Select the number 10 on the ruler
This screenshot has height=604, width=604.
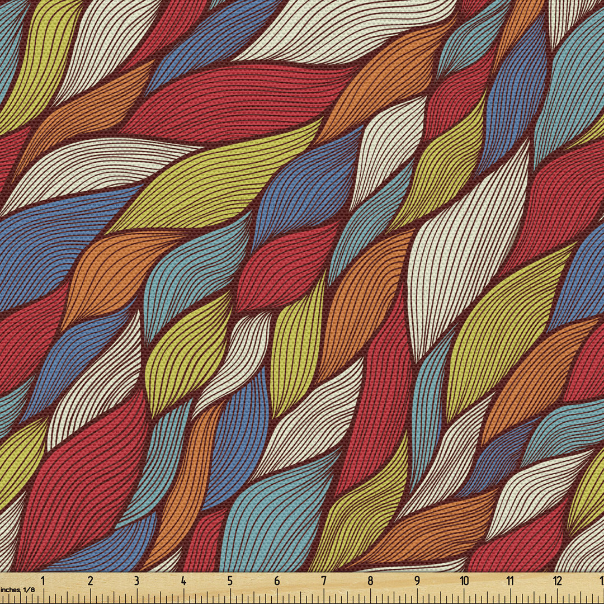(464, 581)
